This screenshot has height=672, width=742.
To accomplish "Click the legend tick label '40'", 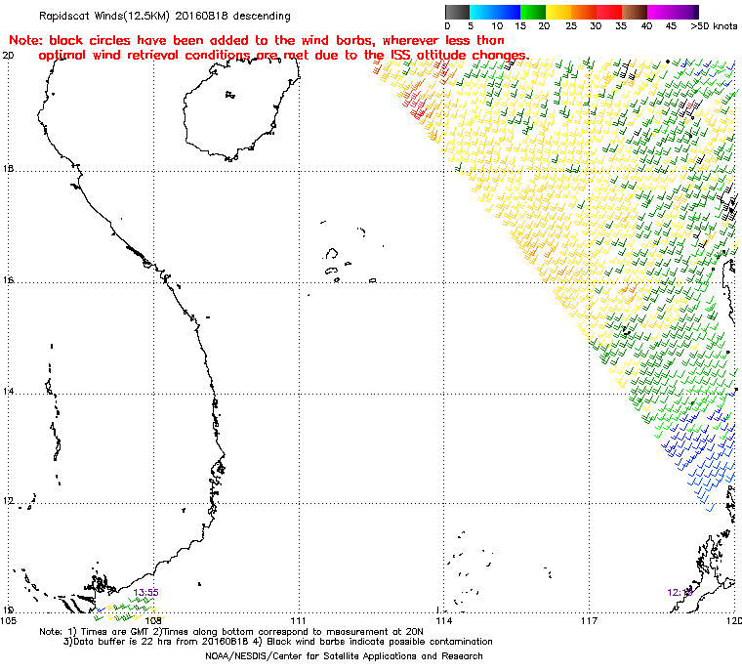I will point(646,26).
